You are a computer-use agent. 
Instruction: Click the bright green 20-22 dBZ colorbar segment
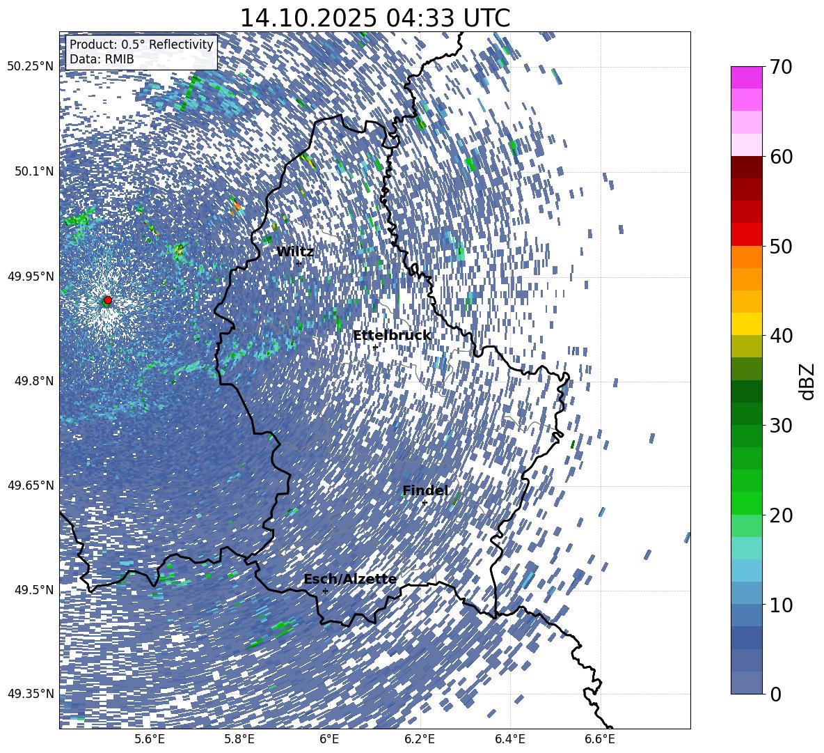pyautogui.click(x=746, y=503)
